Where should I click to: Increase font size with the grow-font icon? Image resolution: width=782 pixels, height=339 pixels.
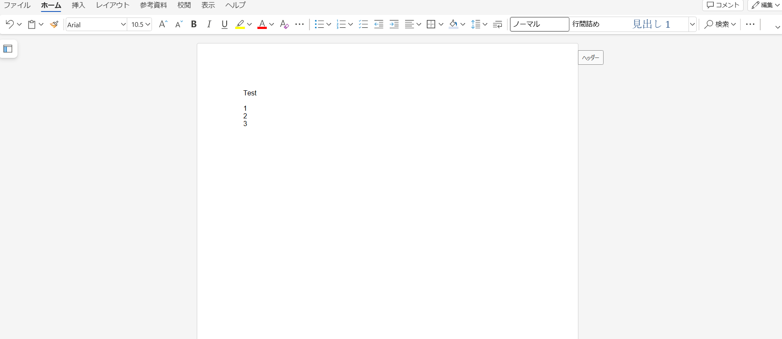click(163, 24)
